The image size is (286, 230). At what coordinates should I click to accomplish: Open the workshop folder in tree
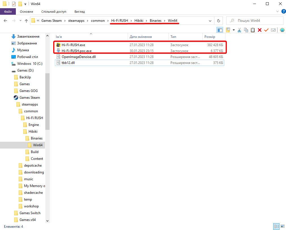29,206
